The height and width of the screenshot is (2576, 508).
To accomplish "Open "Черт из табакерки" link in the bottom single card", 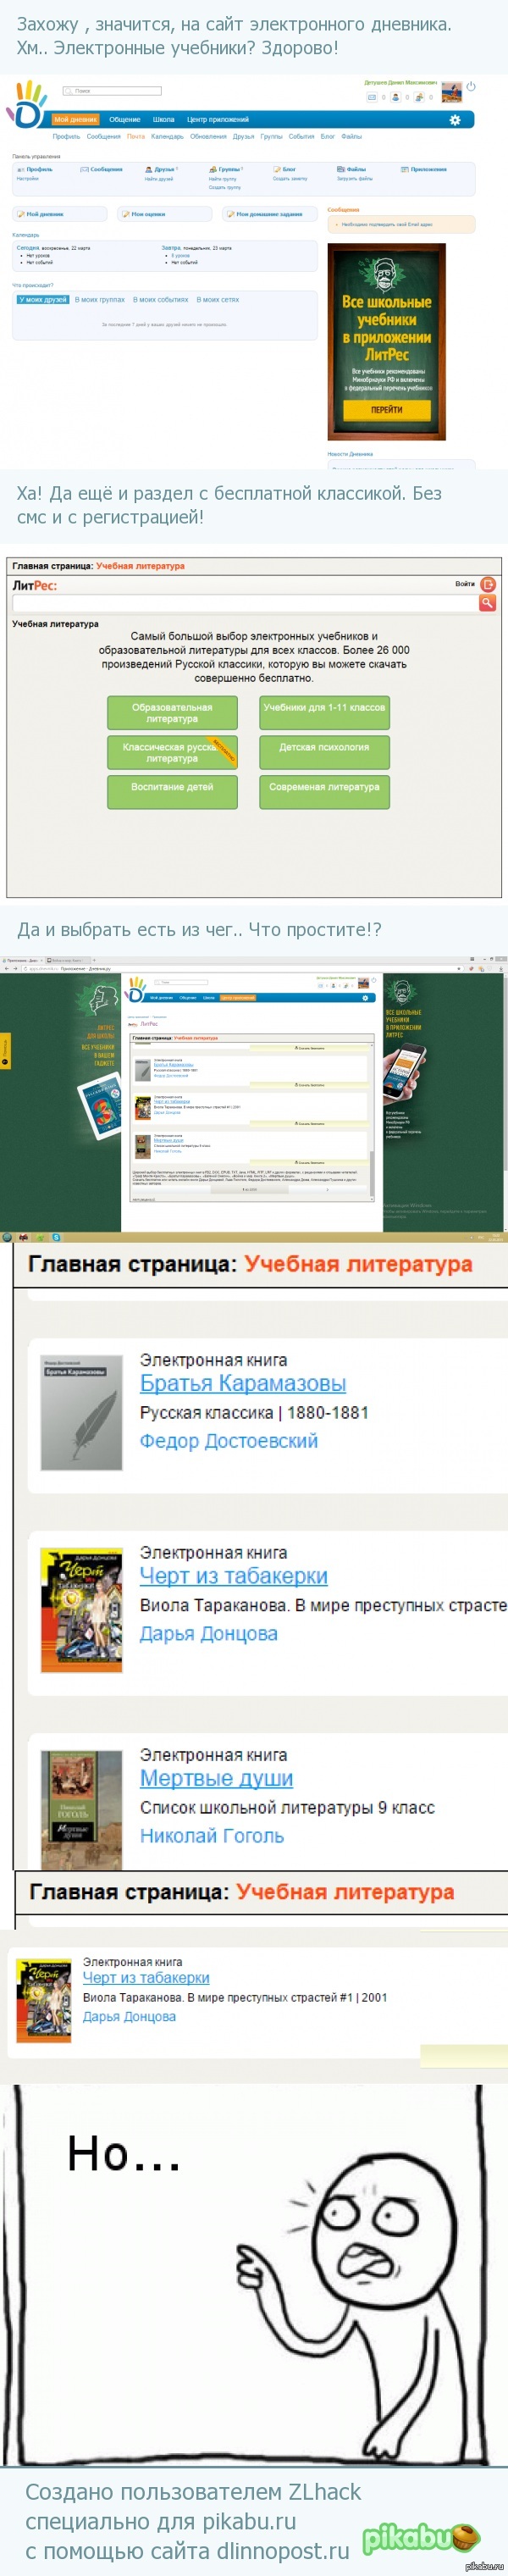I will click(146, 1978).
